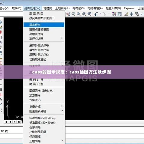144x144 pixels.
Task: Open 高程点处理 menu item
Action: point(44,39)
